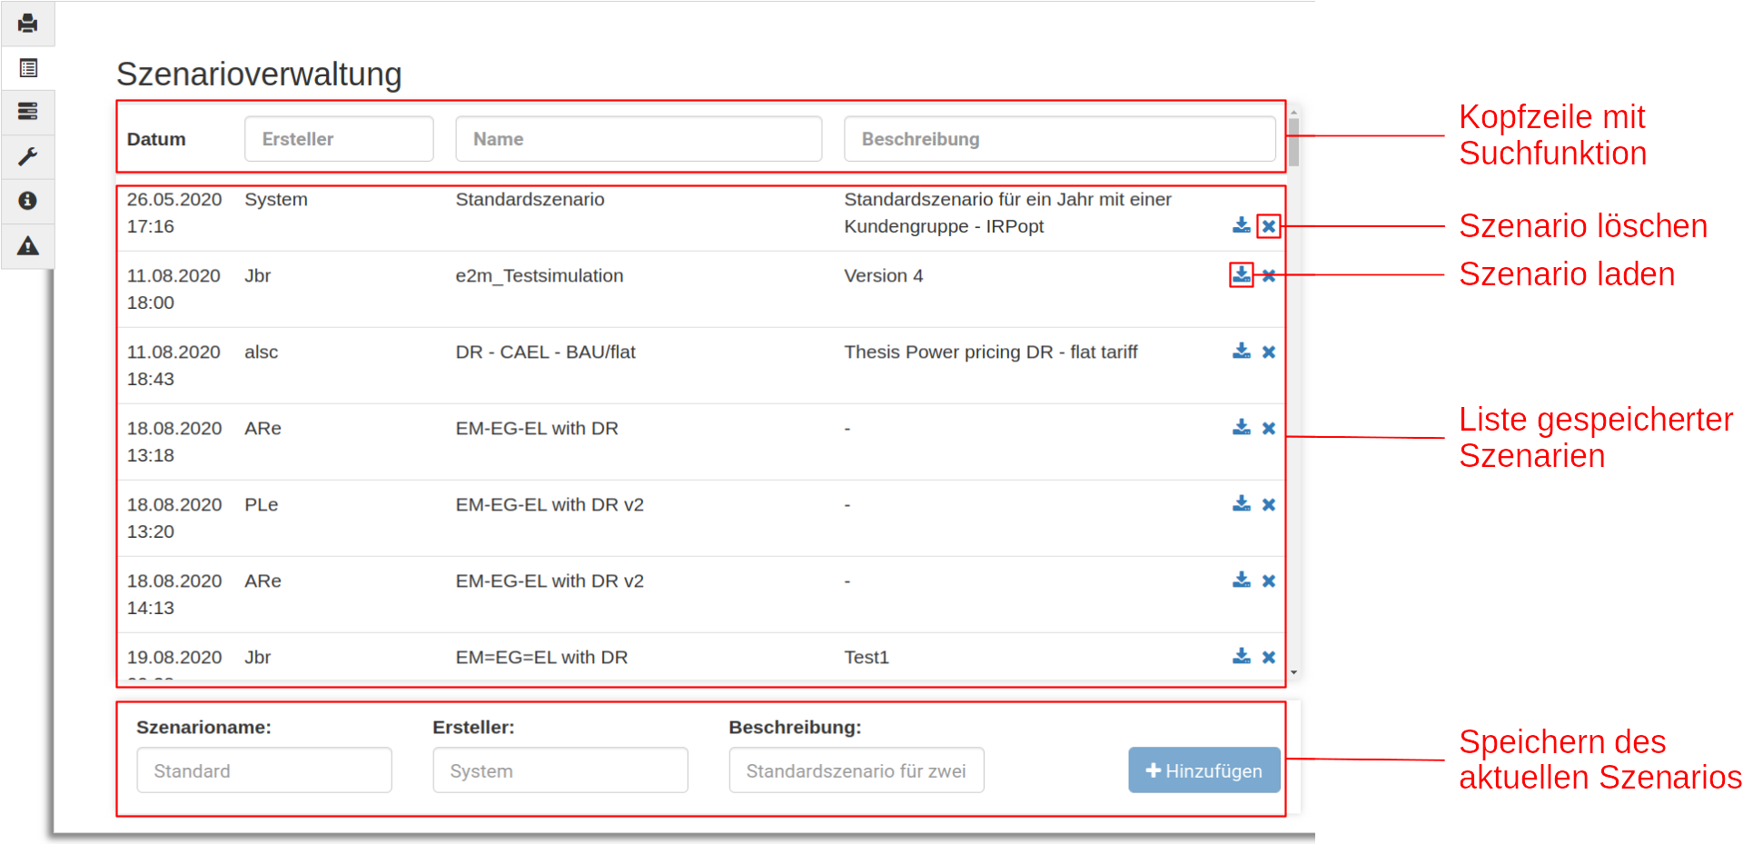Click the Datum column header
Viewport: 1743px width, 844px height.
tap(156, 139)
